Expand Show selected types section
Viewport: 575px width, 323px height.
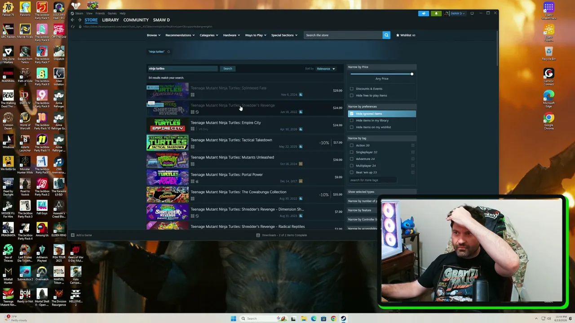pos(382,192)
